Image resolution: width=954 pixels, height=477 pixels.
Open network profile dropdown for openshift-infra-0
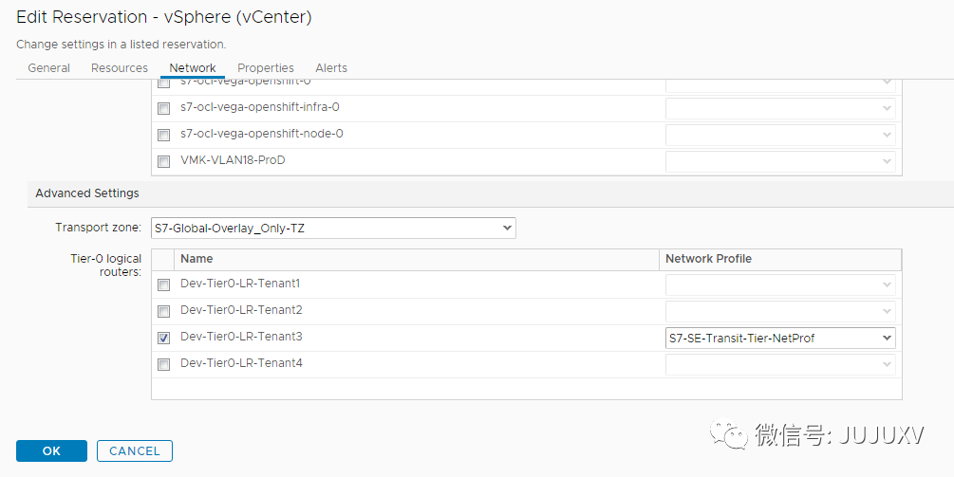click(780, 108)
